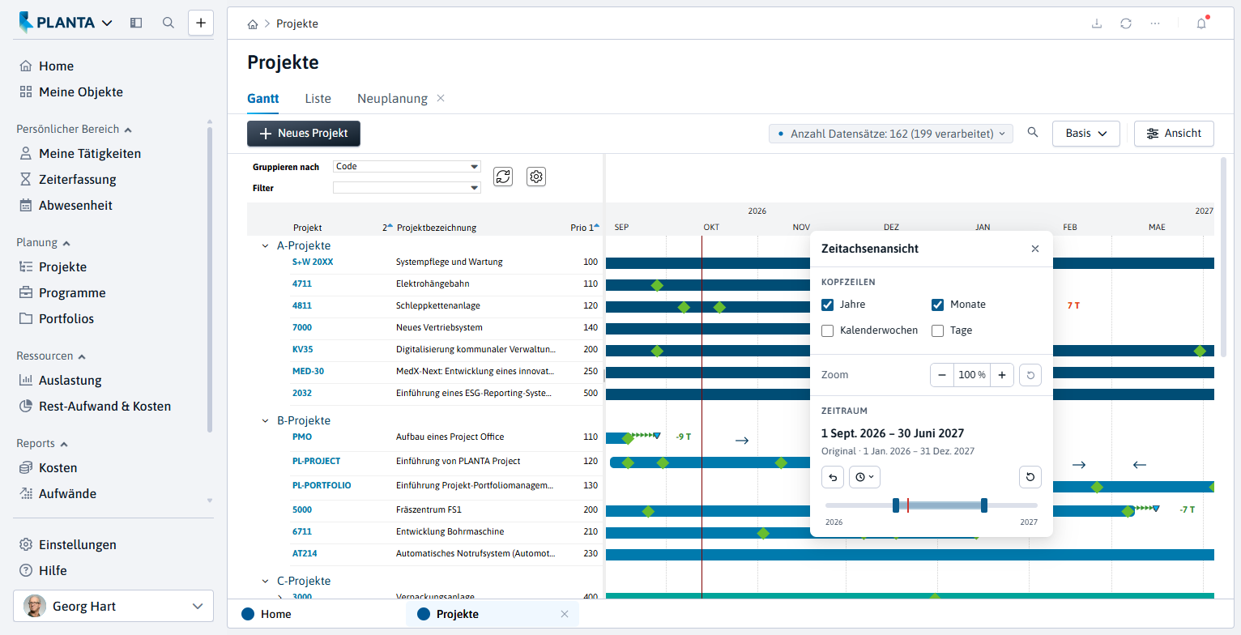
Task: Open the gear settings next to grouping
Action: coord(536,177)
